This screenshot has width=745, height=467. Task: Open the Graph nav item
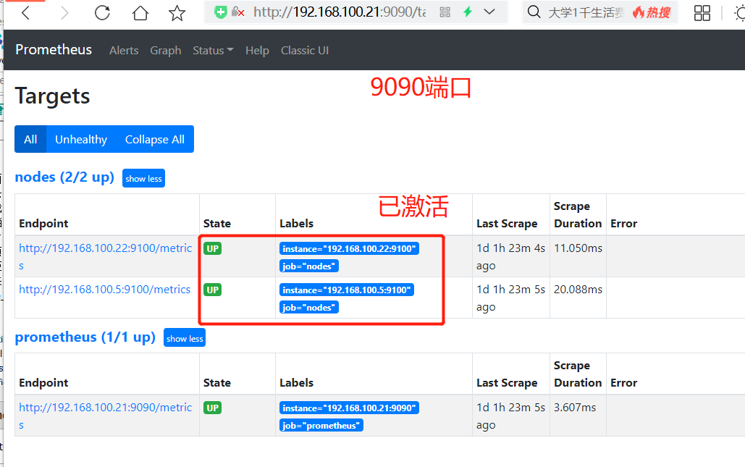click(166, 51)
